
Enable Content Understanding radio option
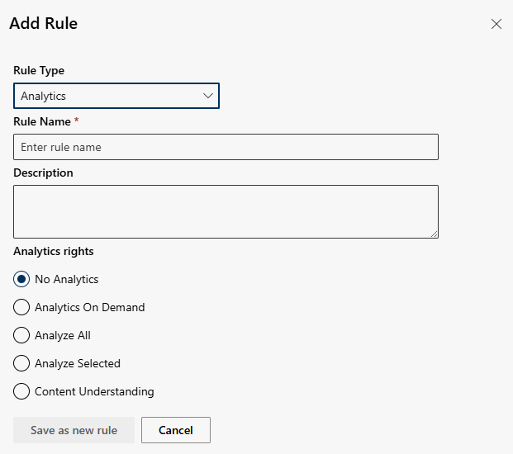point(21,391)
